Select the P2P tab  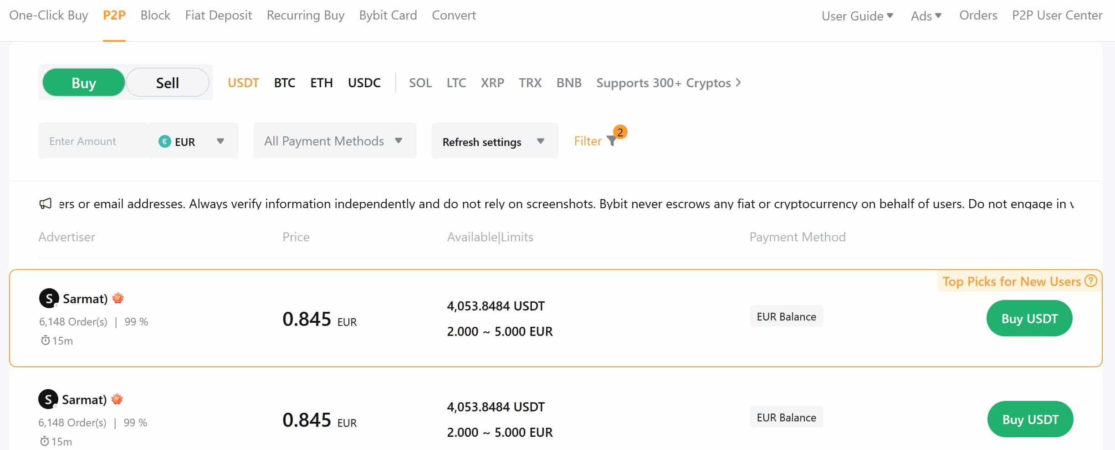pyautogui.click(x=114, y=15)
